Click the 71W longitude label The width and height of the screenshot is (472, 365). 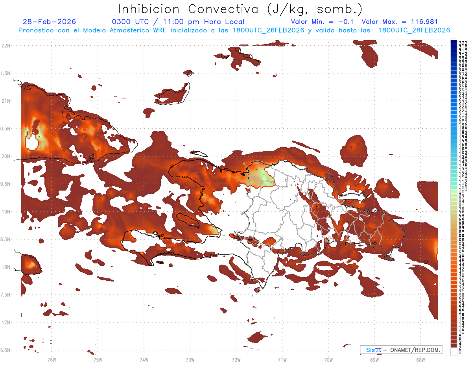(x=282, y=359)
